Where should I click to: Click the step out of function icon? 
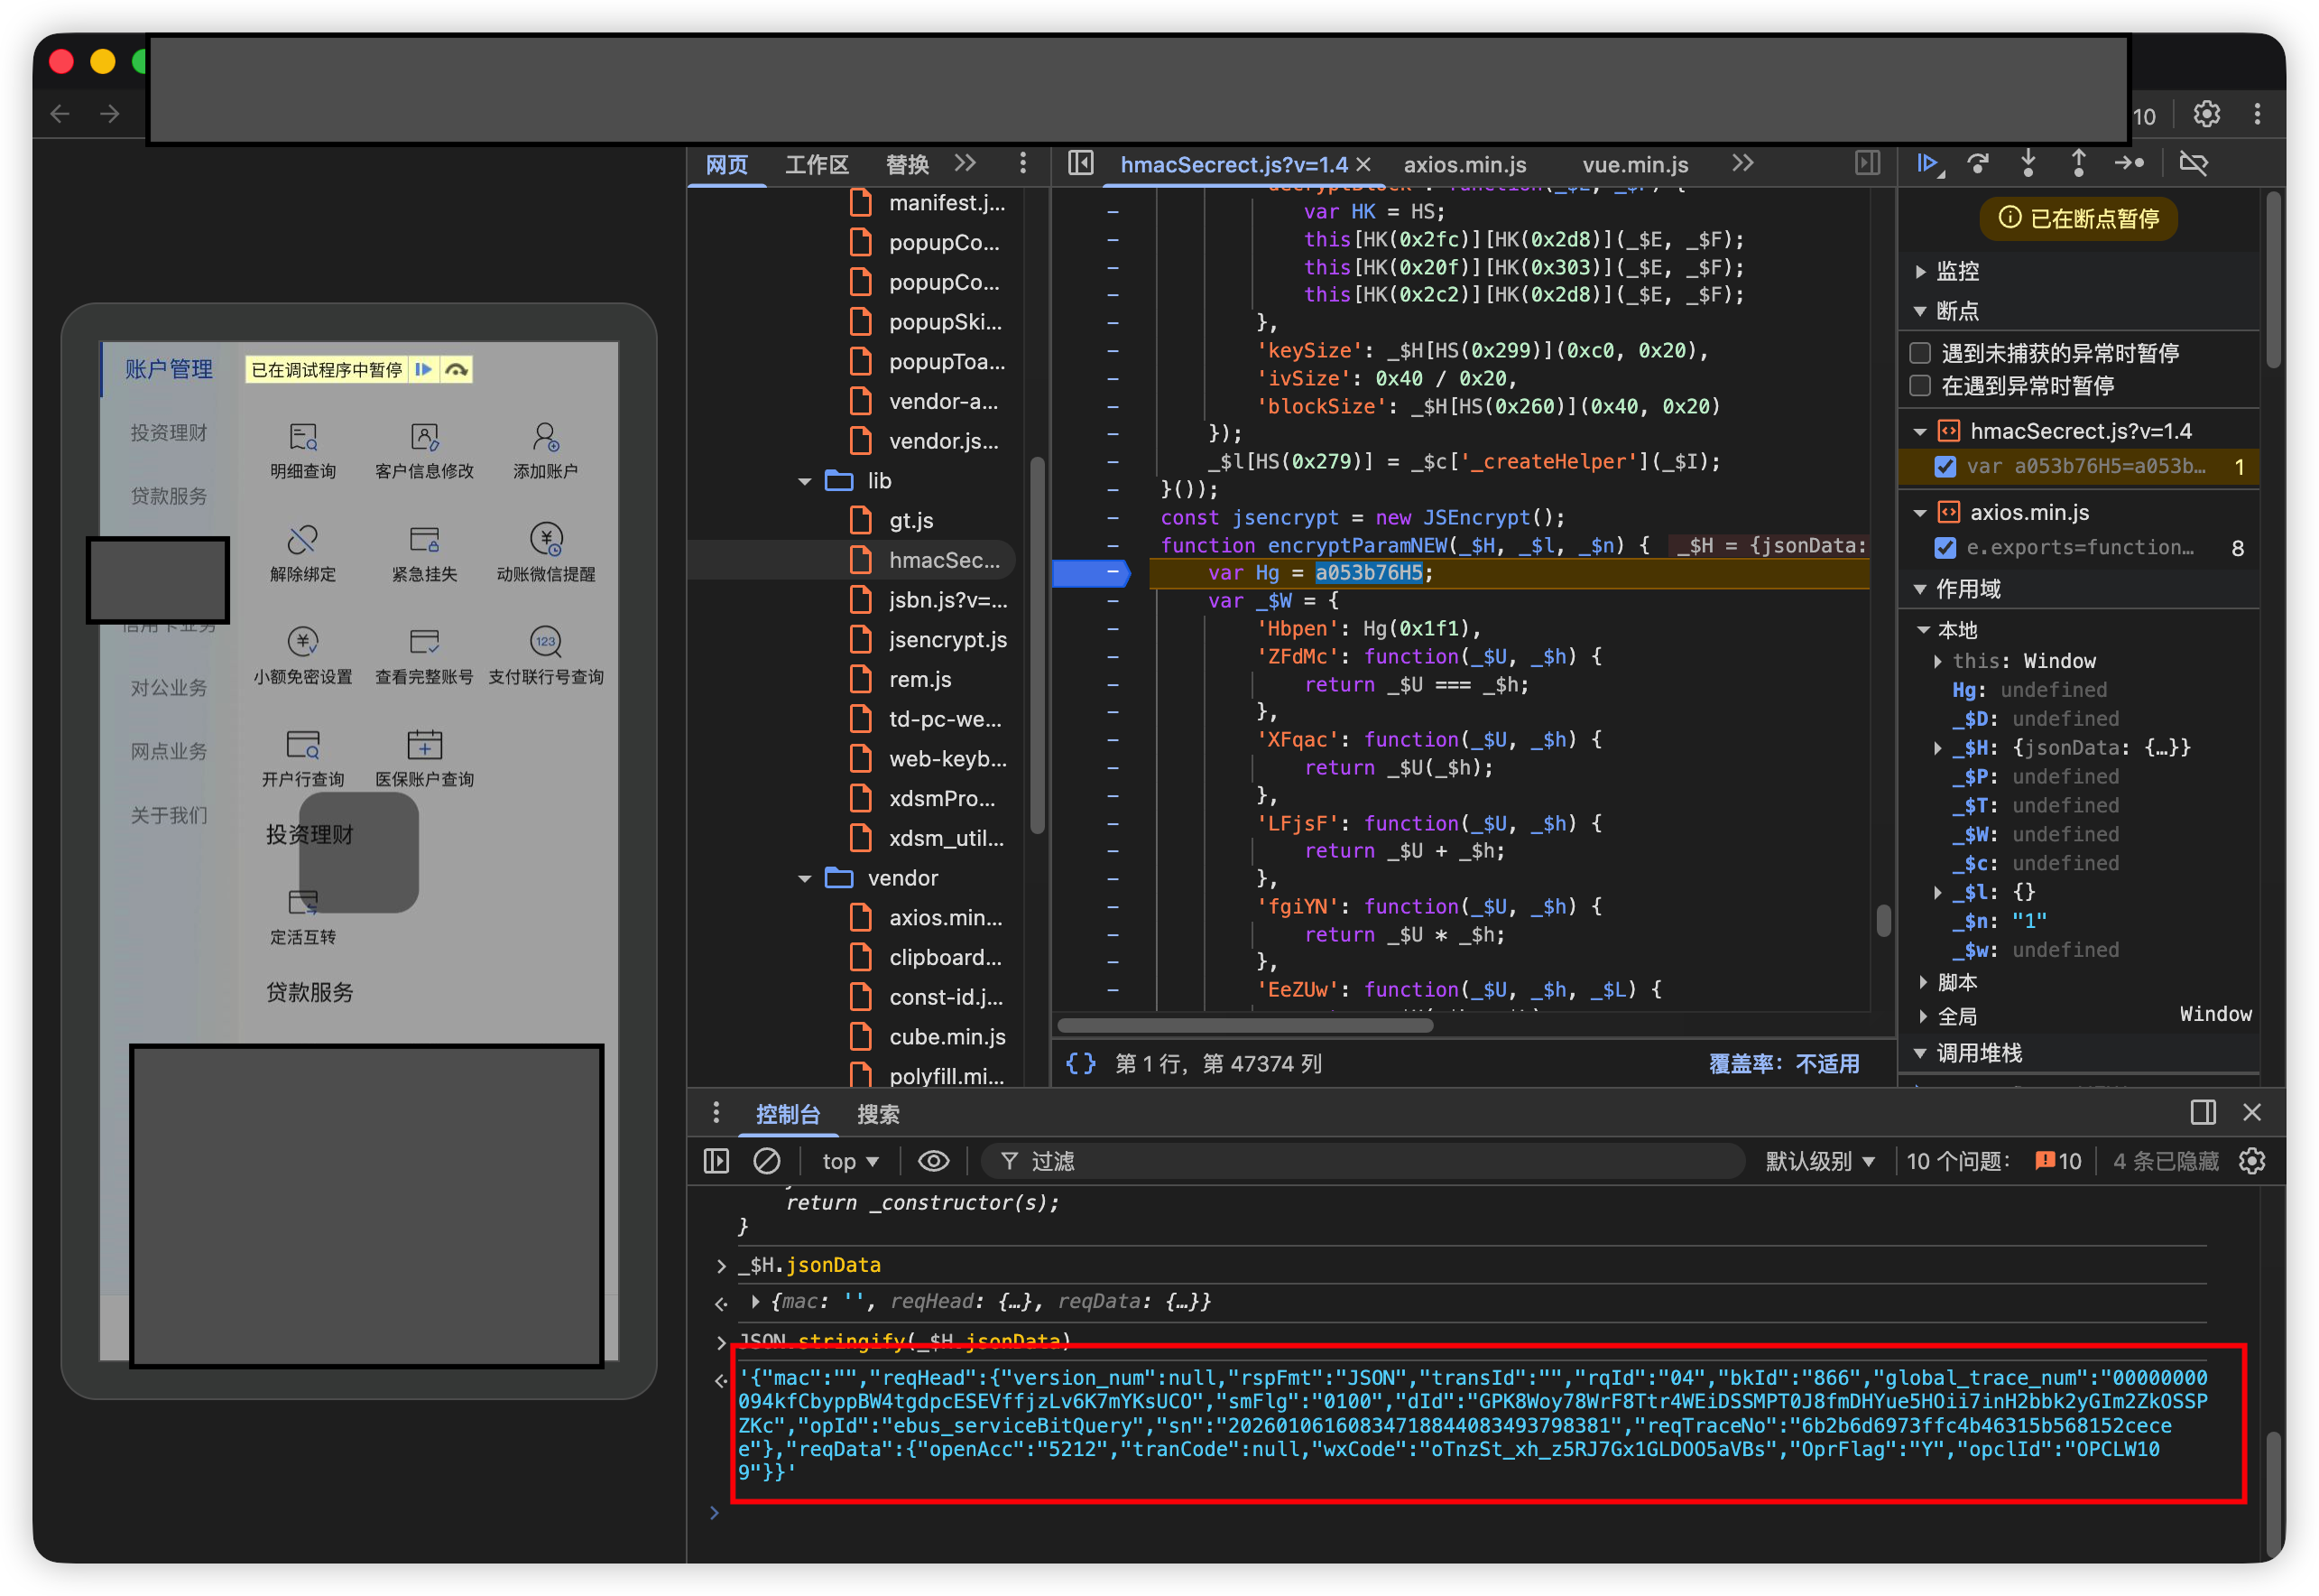2078,163
